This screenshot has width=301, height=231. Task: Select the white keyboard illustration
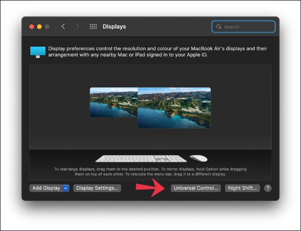pos(141,158)
